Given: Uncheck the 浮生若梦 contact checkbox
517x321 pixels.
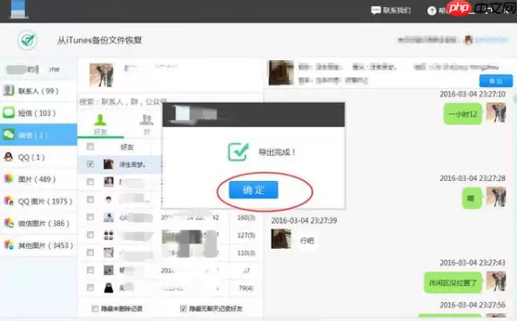Looking at the screenshot, I should 91,164.
